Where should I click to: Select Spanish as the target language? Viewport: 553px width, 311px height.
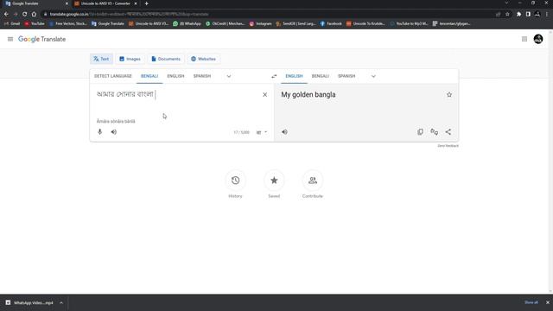pos(346,76)
